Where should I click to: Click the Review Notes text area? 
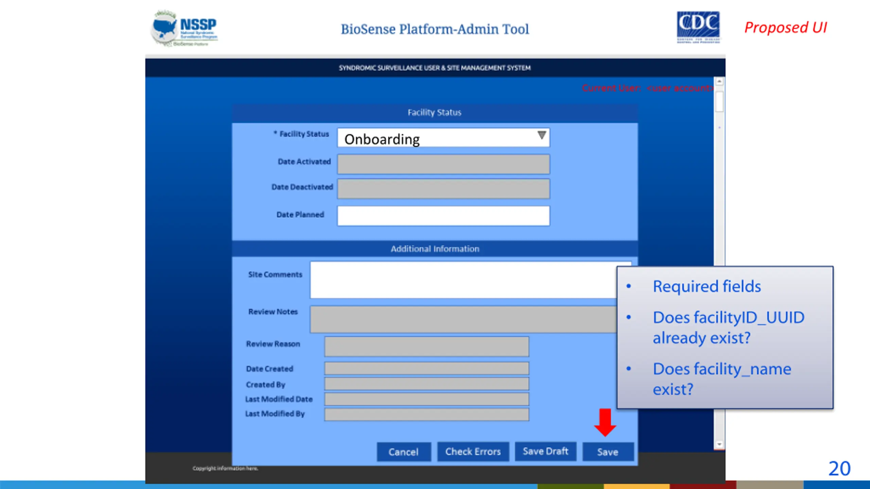(462, 319)
